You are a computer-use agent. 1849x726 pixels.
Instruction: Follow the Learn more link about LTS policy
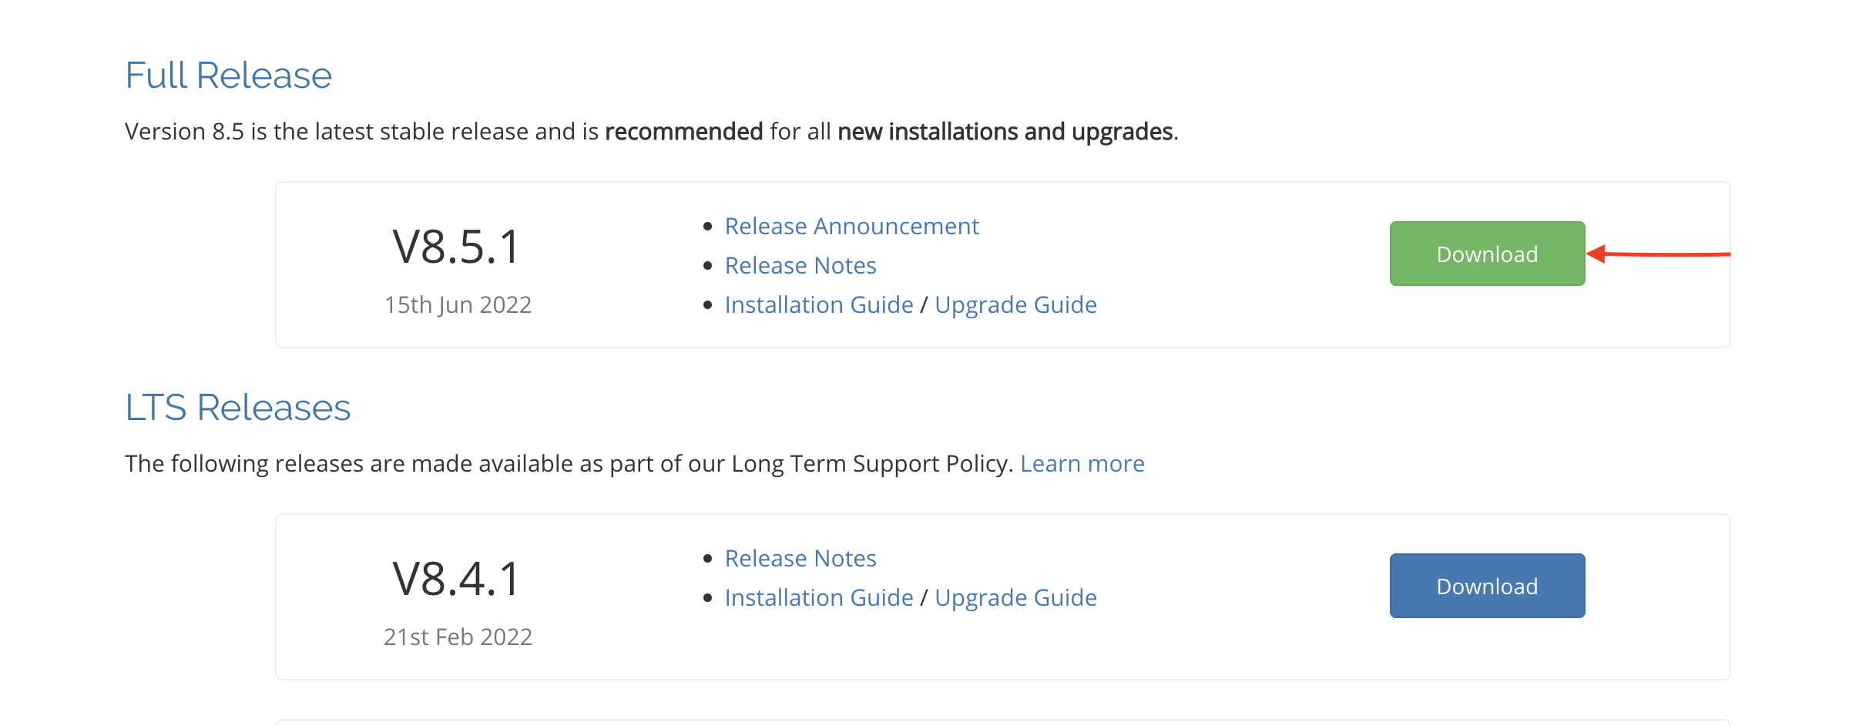(1082, 464)
